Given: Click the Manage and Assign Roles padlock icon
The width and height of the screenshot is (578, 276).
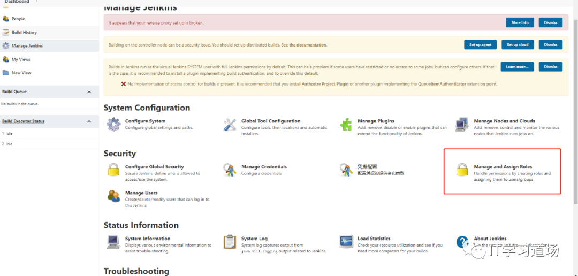Looking at the screenshot, I should [x=462, y=170].
